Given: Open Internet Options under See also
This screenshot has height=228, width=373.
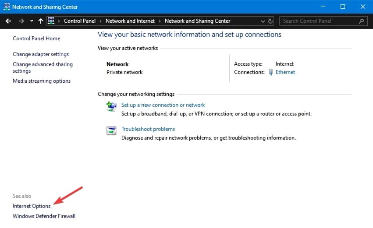Looking at the screenshot, I should pos(32,206).
